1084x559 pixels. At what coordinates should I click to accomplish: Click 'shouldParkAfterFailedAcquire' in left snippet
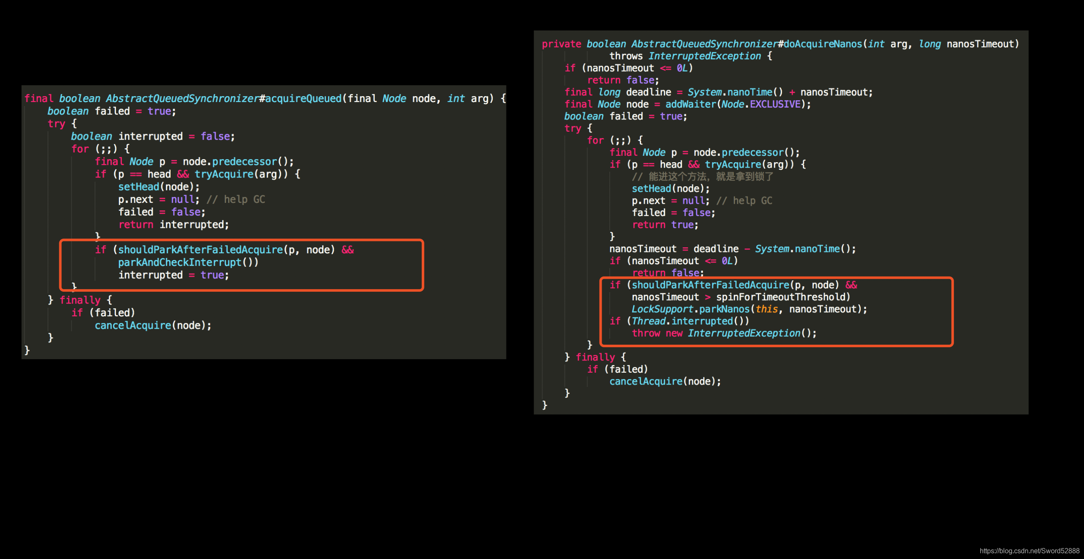pos(200,250)
